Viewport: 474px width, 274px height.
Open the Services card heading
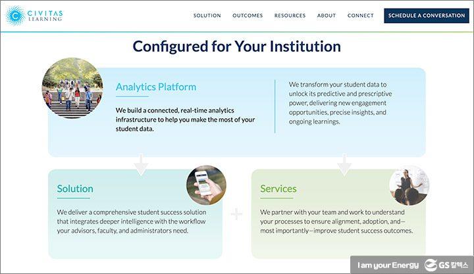278,189
